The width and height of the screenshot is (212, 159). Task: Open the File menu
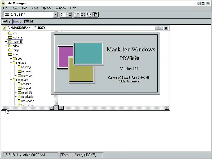(5, 8)
